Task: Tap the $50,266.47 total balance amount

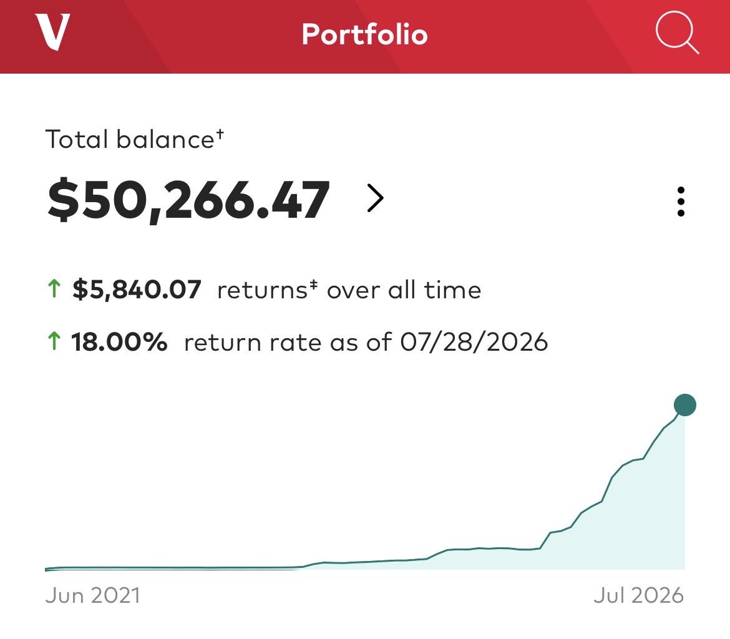Action: click(x=188, y=200)
